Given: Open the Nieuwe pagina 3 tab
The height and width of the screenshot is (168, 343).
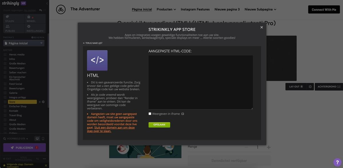Looking at the screenshot, I should [x=227, y=9].
